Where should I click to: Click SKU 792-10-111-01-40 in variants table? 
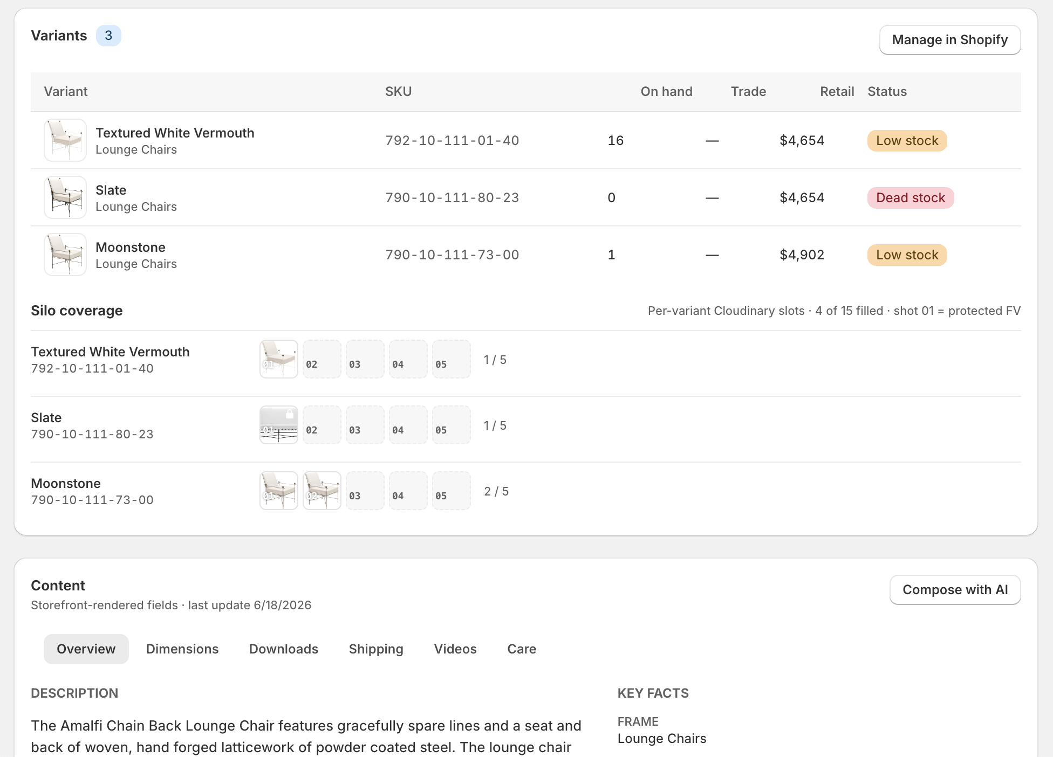(452, 141)
